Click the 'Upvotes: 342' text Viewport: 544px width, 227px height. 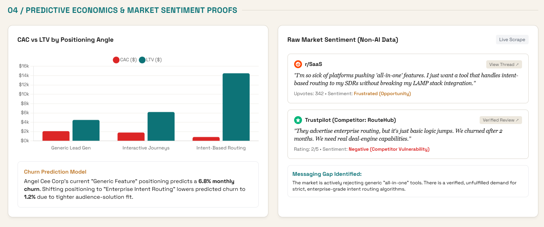point(309,94)
